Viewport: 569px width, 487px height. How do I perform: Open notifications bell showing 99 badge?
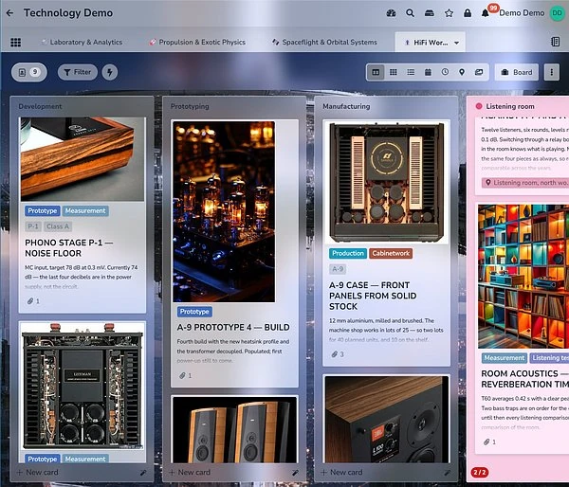click(x=486, y=13)
